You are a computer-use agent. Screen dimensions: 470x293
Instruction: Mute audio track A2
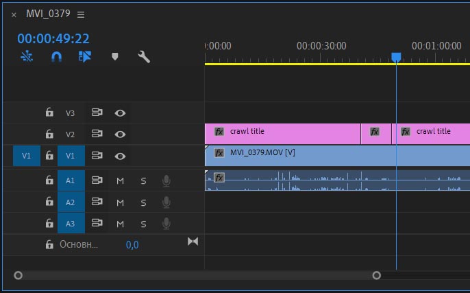pyautogui.click(x=120, y=202)
